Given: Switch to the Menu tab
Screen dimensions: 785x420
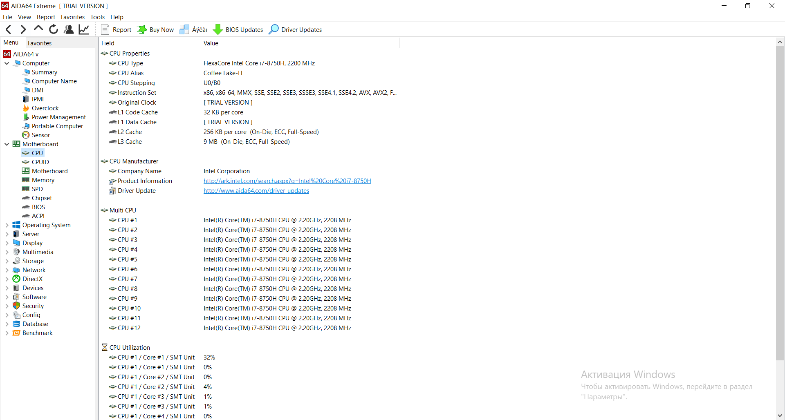Looking at the screenshot, I should [x=11, y=42].
